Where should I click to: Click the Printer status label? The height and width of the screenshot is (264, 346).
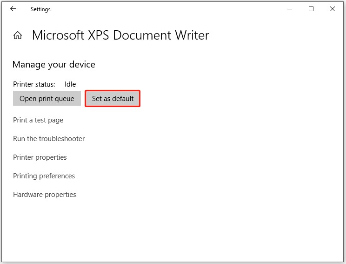click(x=34, y=84)
